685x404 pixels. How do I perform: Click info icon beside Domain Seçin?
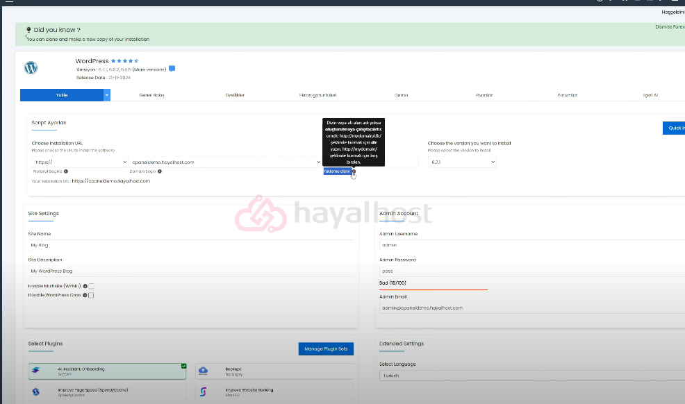tap(160, 171)
